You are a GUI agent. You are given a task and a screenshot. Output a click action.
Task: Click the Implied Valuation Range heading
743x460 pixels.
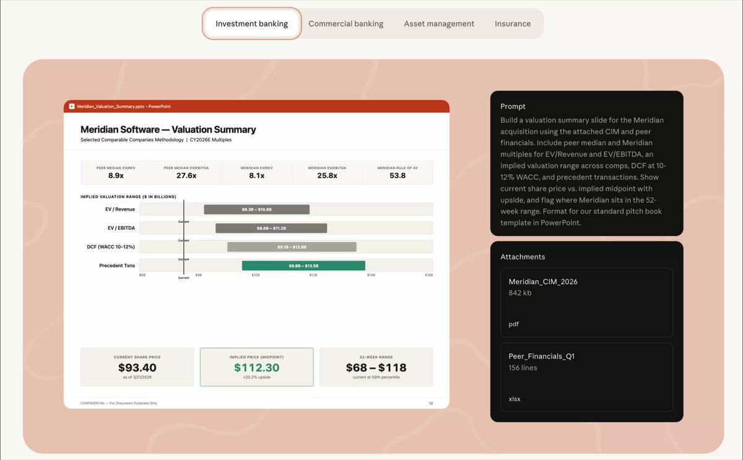128,197
